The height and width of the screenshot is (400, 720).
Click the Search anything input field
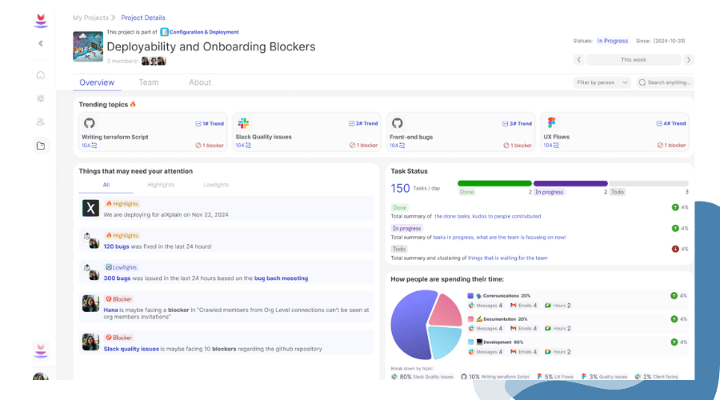pos(669,82)
